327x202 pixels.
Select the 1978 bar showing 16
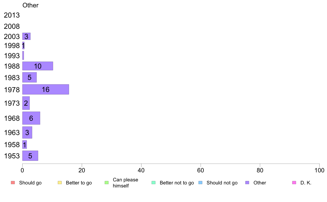point(46,89)
